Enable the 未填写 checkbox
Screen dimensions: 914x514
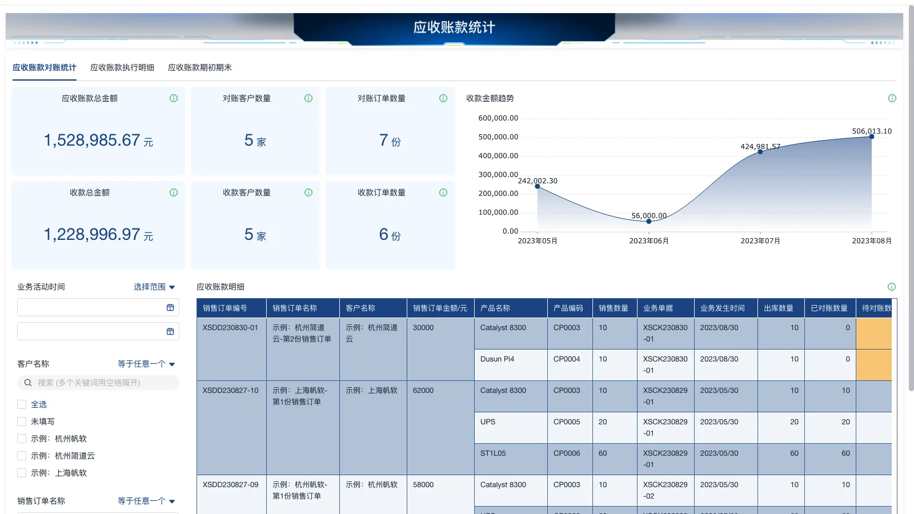pyautogui.click(x=21, y=421)
